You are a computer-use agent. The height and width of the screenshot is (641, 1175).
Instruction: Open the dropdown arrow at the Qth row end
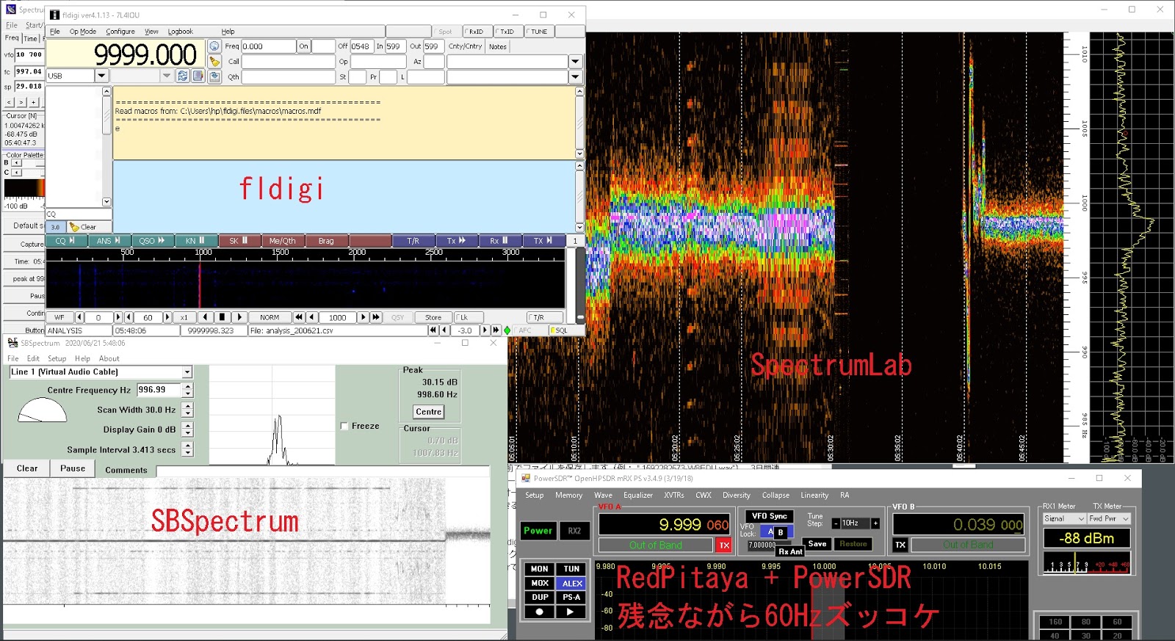[x=576, y=76]
